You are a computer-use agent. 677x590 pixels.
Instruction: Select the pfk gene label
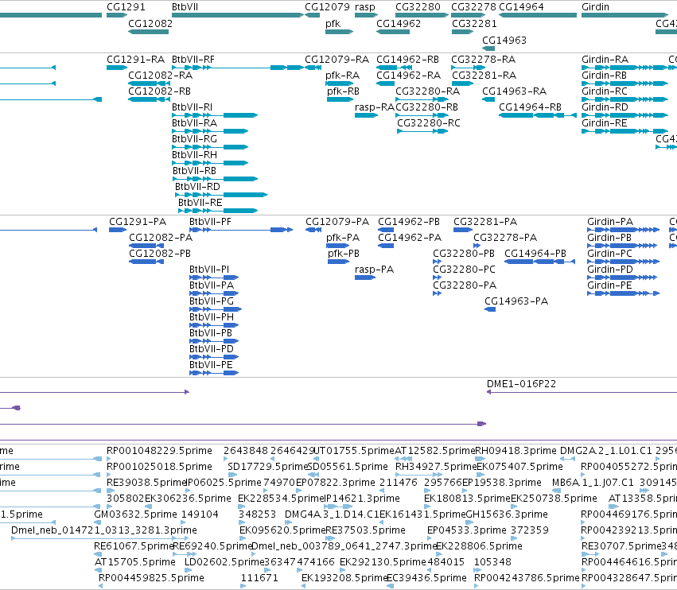(x=333, y=24)
